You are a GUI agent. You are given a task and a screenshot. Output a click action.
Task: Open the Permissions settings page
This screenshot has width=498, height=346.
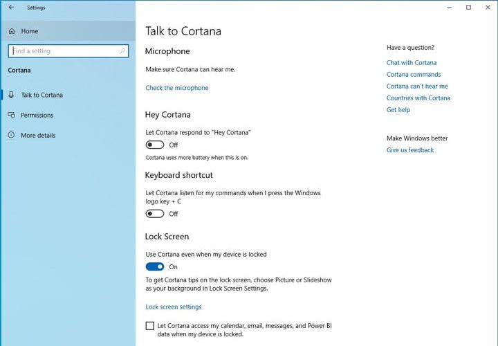pyautogui.click(x=37, y=115)
